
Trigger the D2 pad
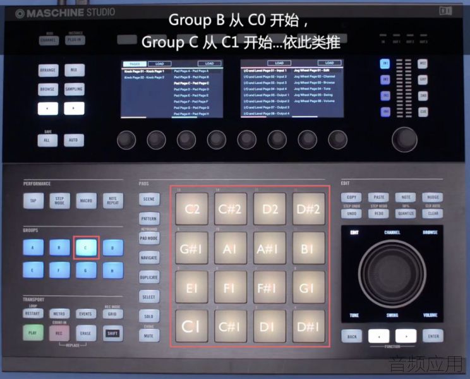[x=270, y=209]
